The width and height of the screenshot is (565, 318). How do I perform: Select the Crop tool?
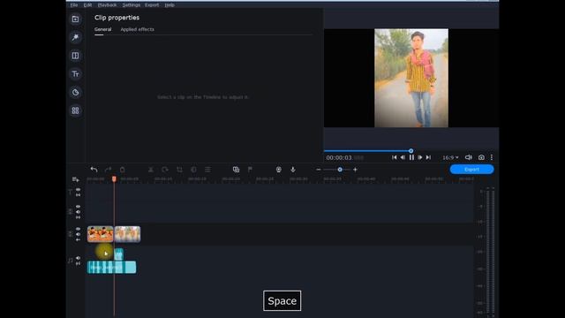(179, 170)
